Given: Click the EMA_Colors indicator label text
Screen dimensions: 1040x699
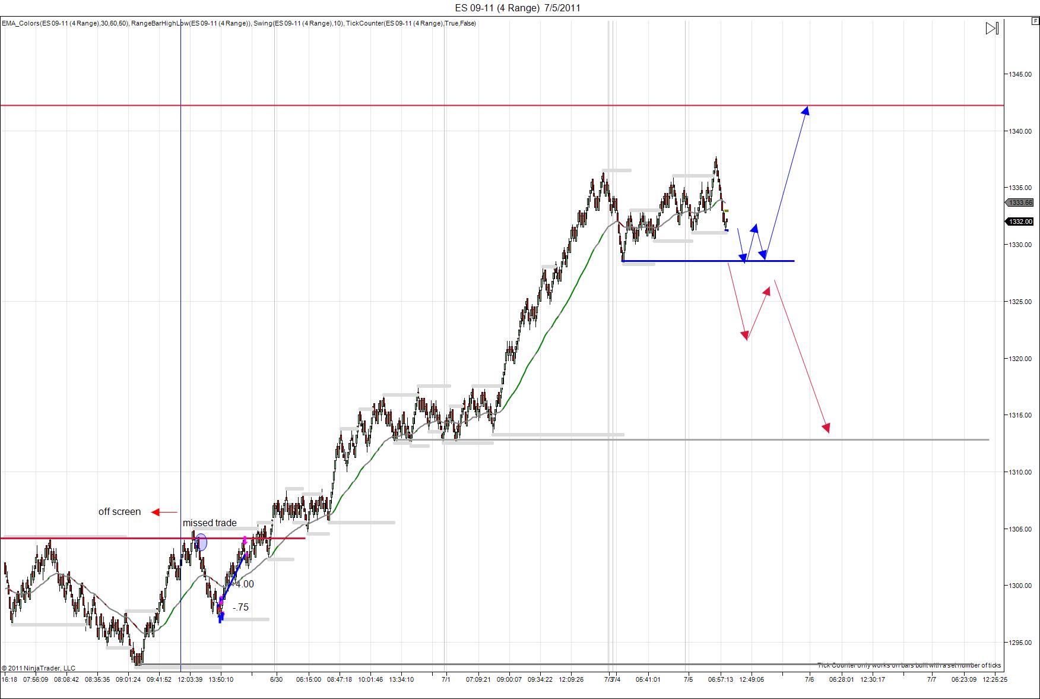Looking at the screenshot, I should point(65,23).
